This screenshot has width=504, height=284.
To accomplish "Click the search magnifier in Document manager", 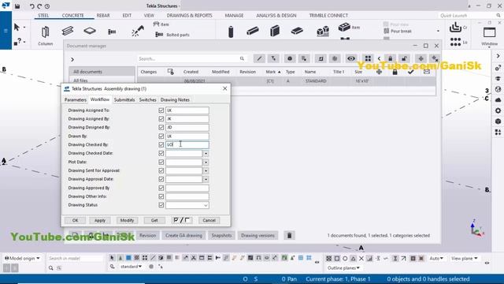I will click(x=242, y=58).
